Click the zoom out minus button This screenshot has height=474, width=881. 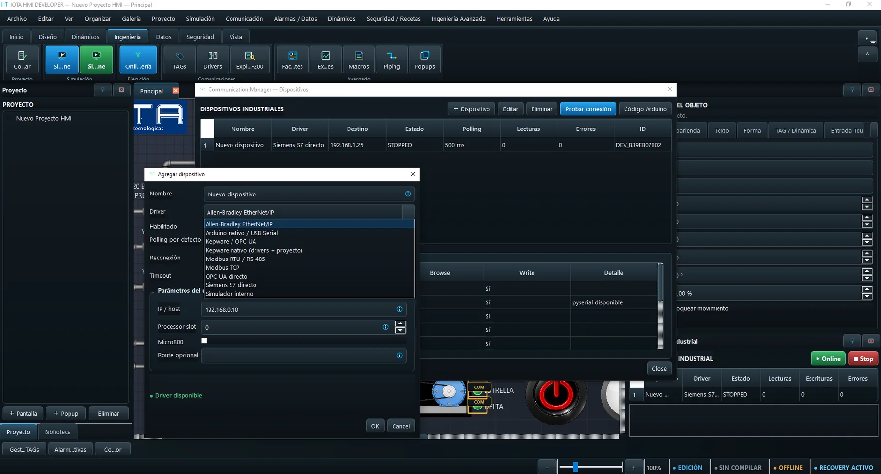click(547, 467)
